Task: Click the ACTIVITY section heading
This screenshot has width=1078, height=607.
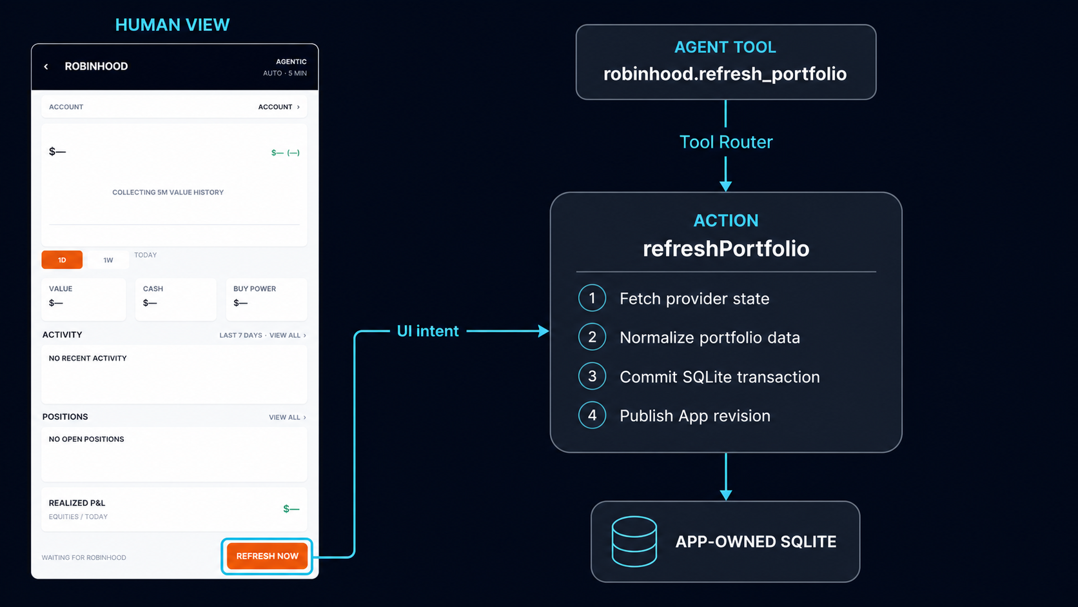Action: coord(62,335)
